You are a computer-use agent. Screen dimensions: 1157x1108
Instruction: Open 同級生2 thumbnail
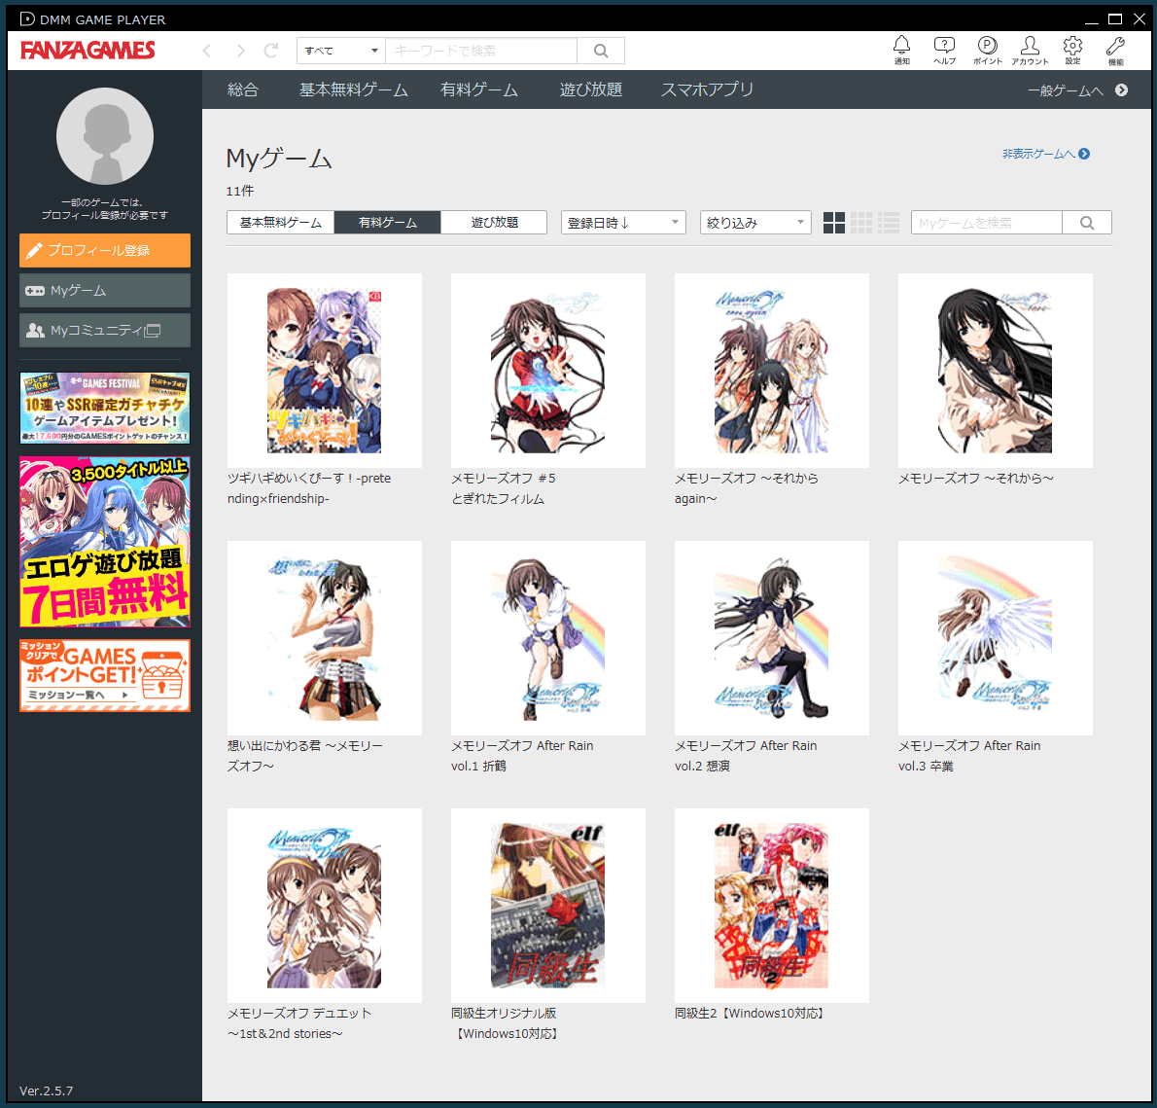coord(772,906)
